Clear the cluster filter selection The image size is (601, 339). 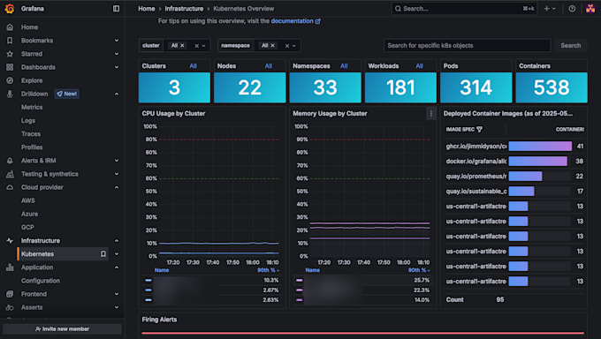tap(196, 46)
